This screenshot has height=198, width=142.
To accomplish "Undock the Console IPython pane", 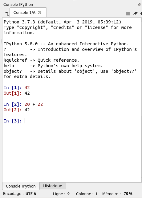I will point(139,5).
